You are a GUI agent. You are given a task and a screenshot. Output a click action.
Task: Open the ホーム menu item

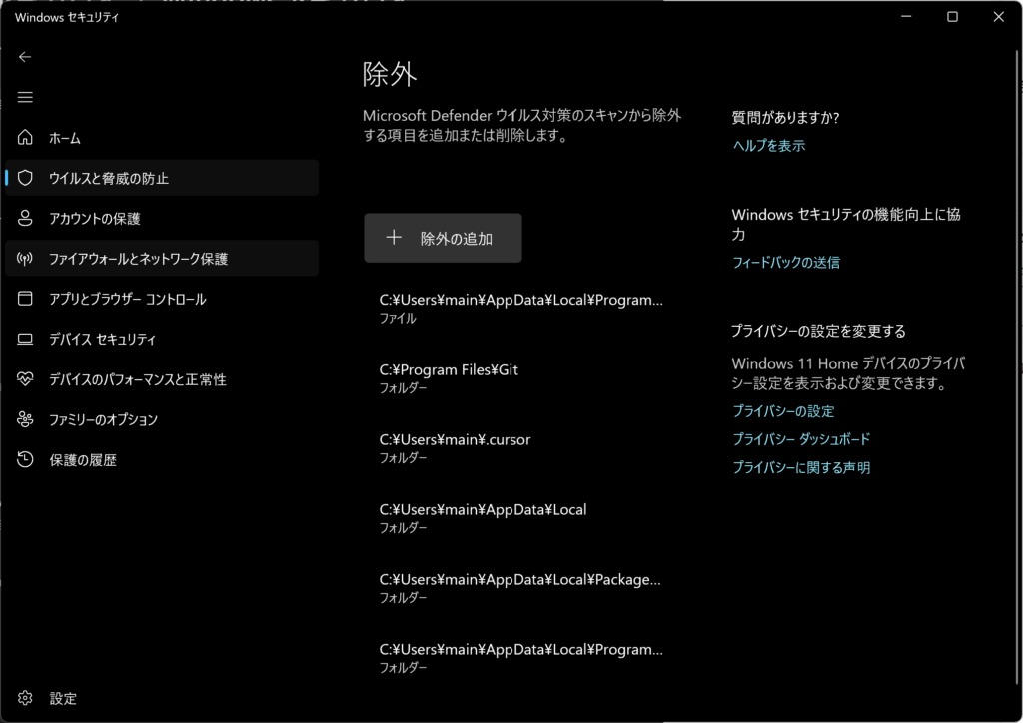coord(162,138)
